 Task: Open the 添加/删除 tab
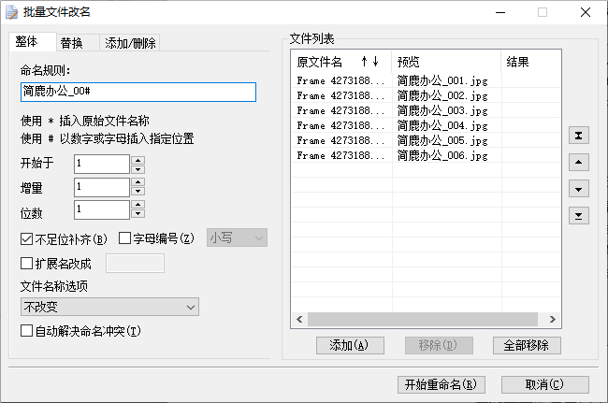click(130, 43)
